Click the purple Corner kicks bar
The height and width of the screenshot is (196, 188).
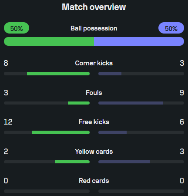coord(110,74)
